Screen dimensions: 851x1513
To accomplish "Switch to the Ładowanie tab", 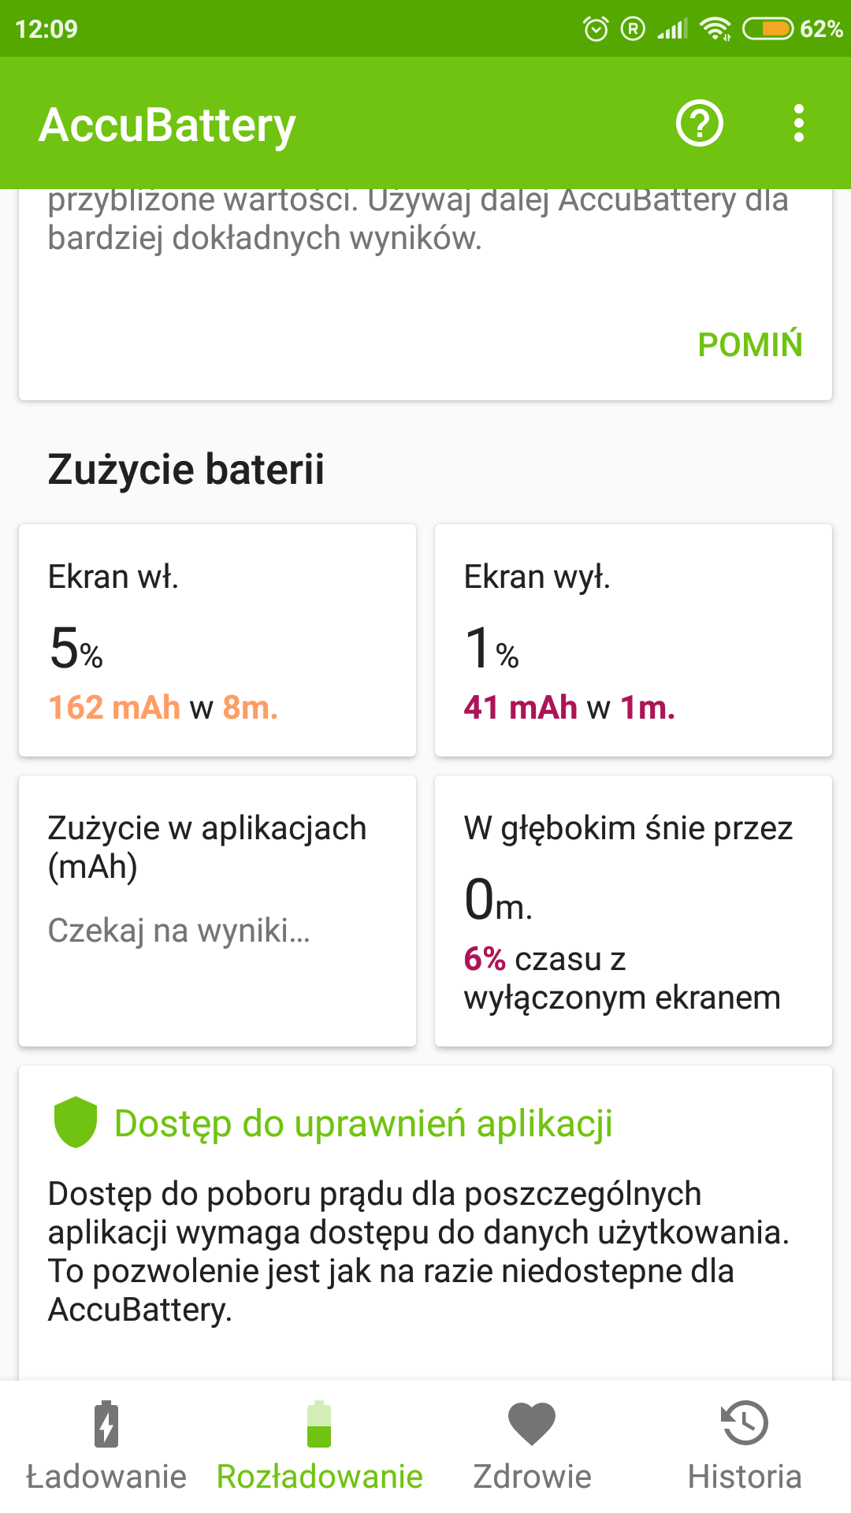I will pos(106,1476).
